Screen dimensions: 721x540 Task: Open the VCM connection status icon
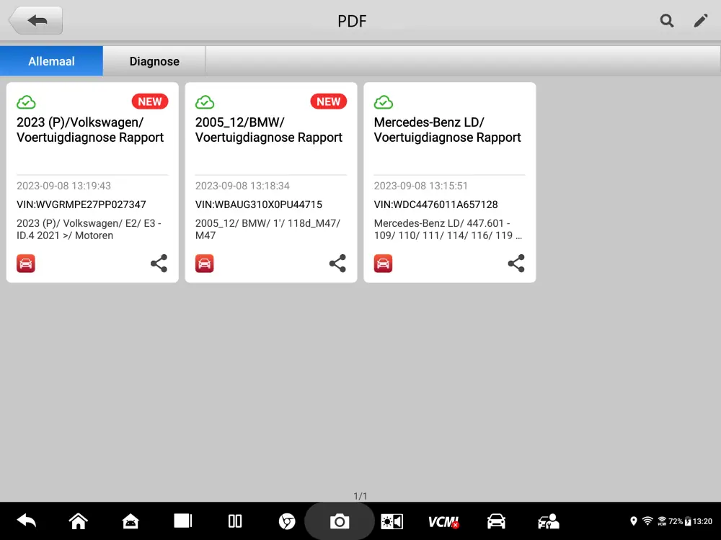pos(443,521)
